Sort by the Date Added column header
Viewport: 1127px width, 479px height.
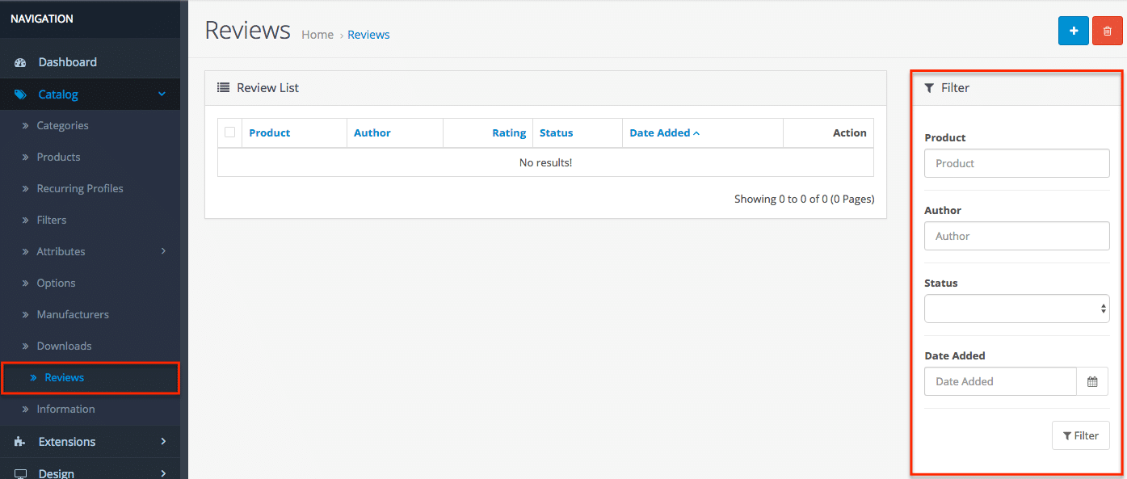point(664,132)
